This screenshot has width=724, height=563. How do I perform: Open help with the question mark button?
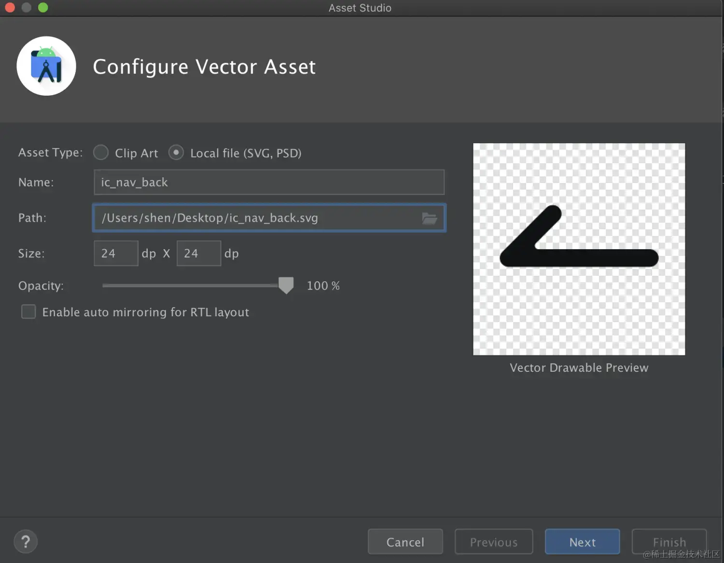point(26,542)
